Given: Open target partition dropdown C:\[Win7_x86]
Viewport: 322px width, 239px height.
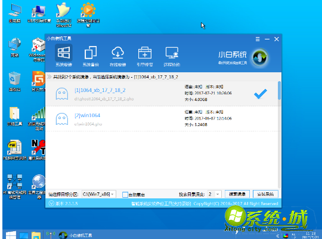Looking at the screenshot, I should (x=99, y=194).
